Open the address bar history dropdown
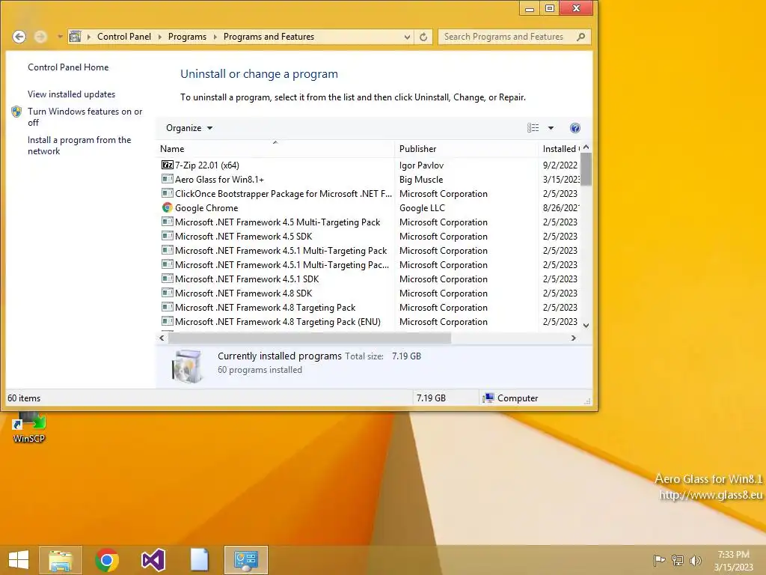The width and height of the screenshot is (766, 575). [x=407, y=37]
